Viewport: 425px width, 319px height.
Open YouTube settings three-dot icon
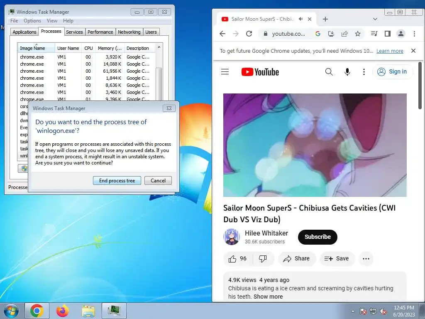(x=364, y=71)
